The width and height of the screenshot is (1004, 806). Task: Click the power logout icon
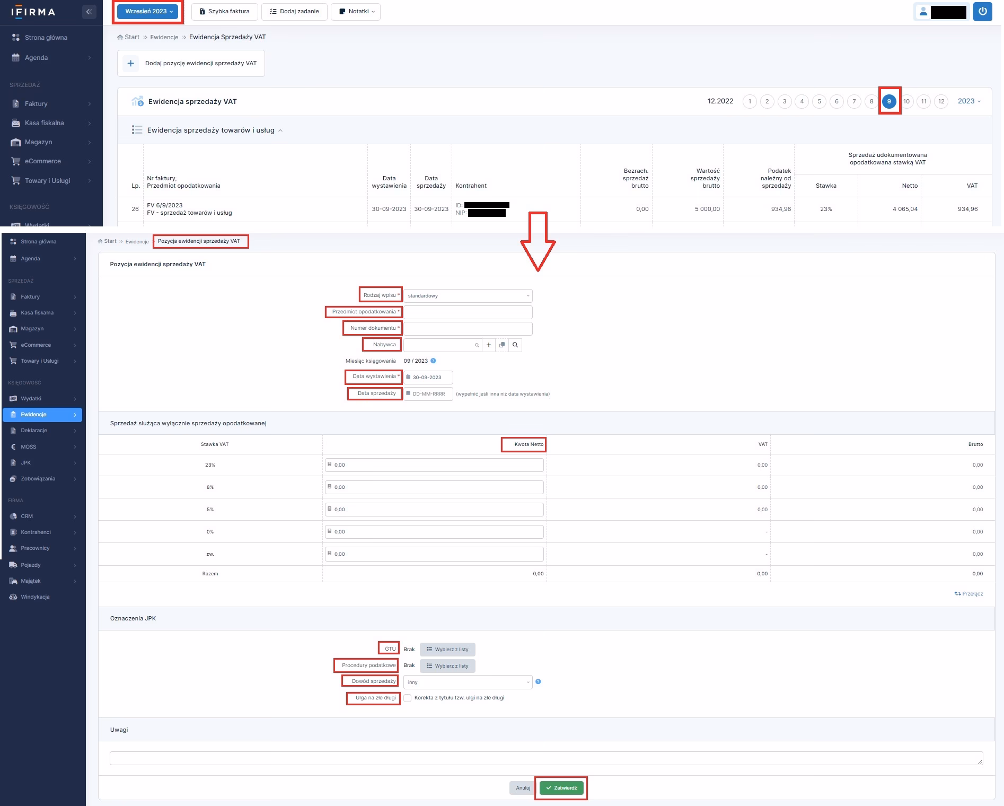coord(982,12)
